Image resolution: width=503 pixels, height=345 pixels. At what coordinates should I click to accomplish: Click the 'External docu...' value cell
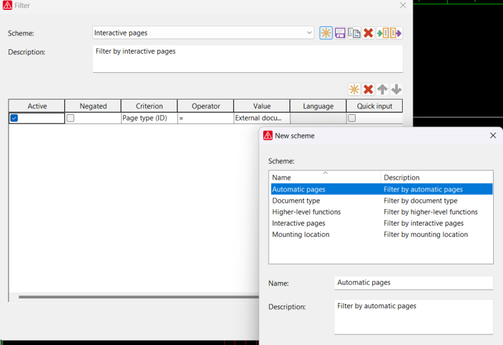262,118
